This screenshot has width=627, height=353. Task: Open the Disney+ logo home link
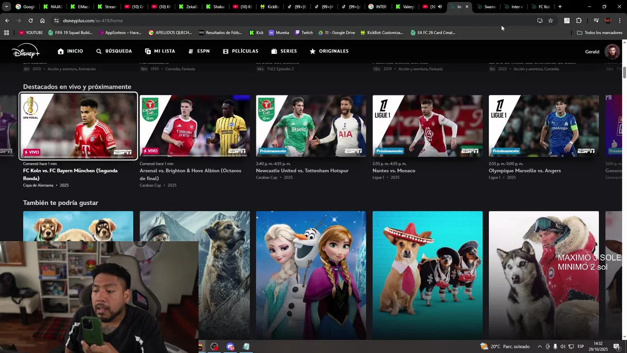[x=25, y=51]
